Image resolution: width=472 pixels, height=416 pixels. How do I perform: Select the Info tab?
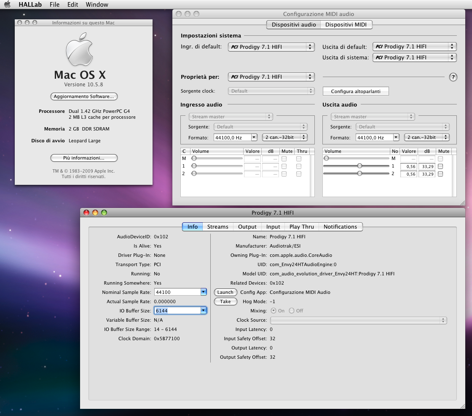(192, 227)
